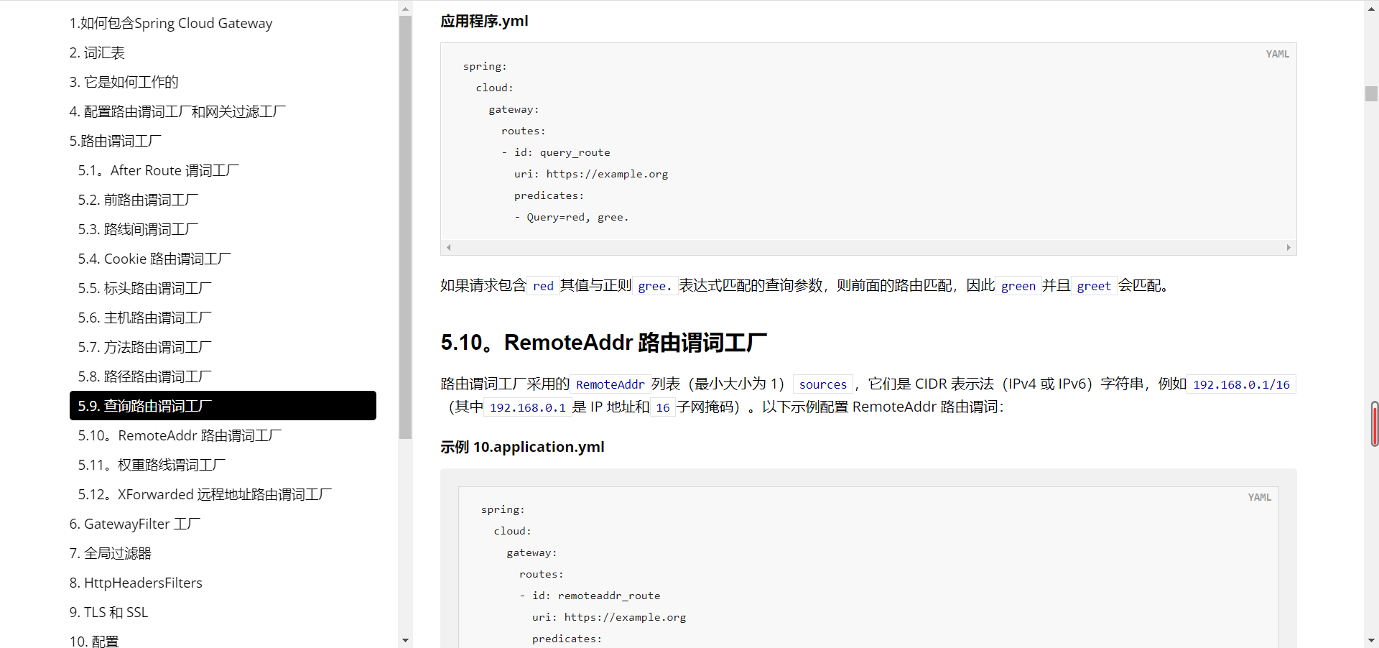This screenshot has height=648, width=1379.
Task: Click down arrow of sidebar scrollbar
Action: 406,640
